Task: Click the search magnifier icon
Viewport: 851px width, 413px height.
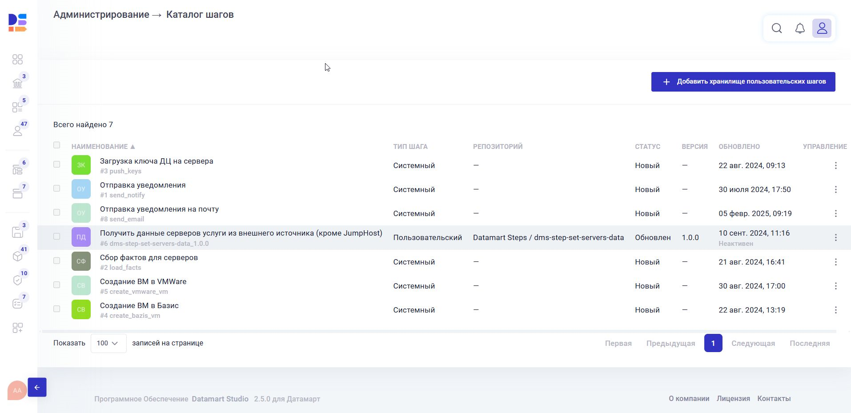Action: click(776, 28)
